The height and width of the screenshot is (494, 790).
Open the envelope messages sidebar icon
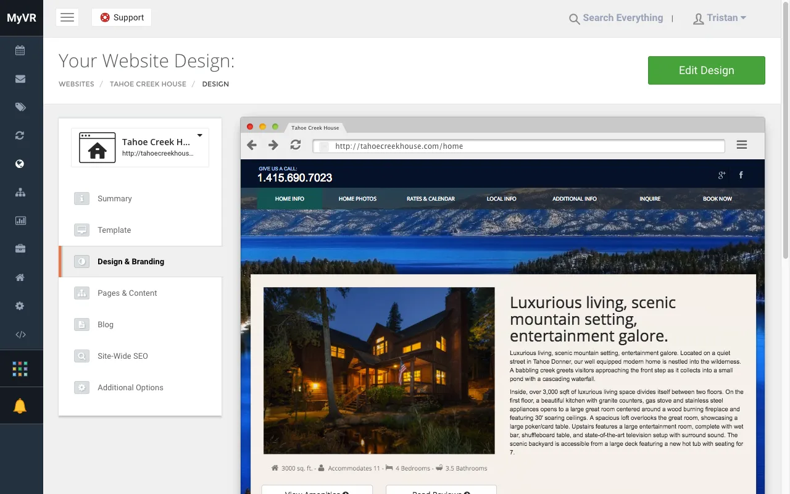(x=20, y=79)
